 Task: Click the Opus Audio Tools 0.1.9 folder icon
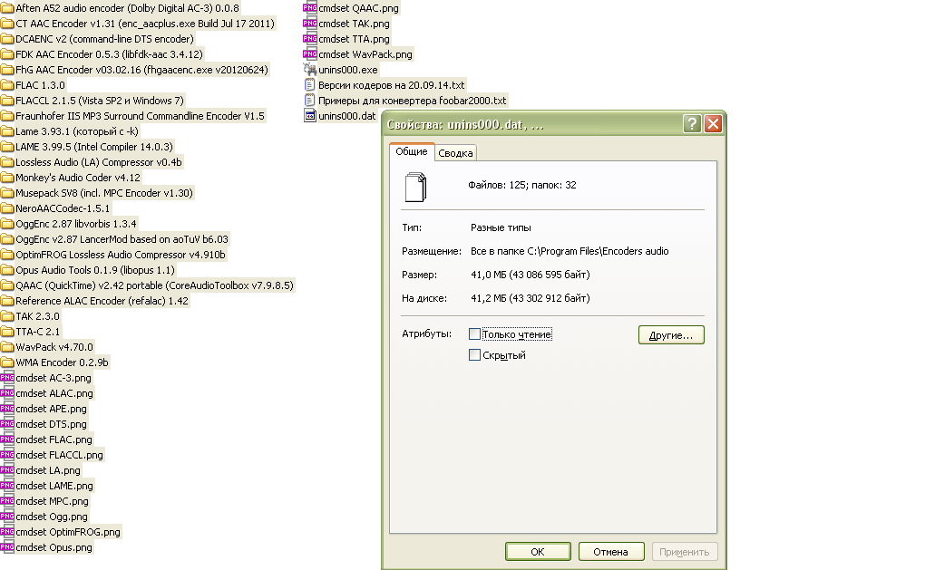tap(7, 270)
